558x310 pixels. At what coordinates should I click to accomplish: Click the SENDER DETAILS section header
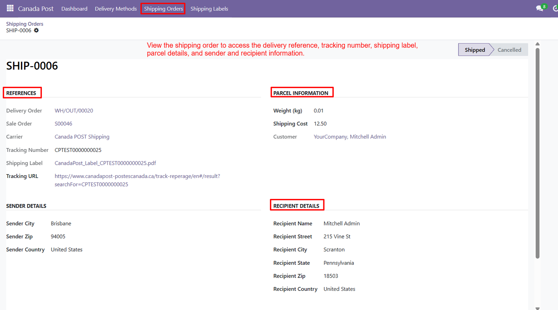[26, 206]
